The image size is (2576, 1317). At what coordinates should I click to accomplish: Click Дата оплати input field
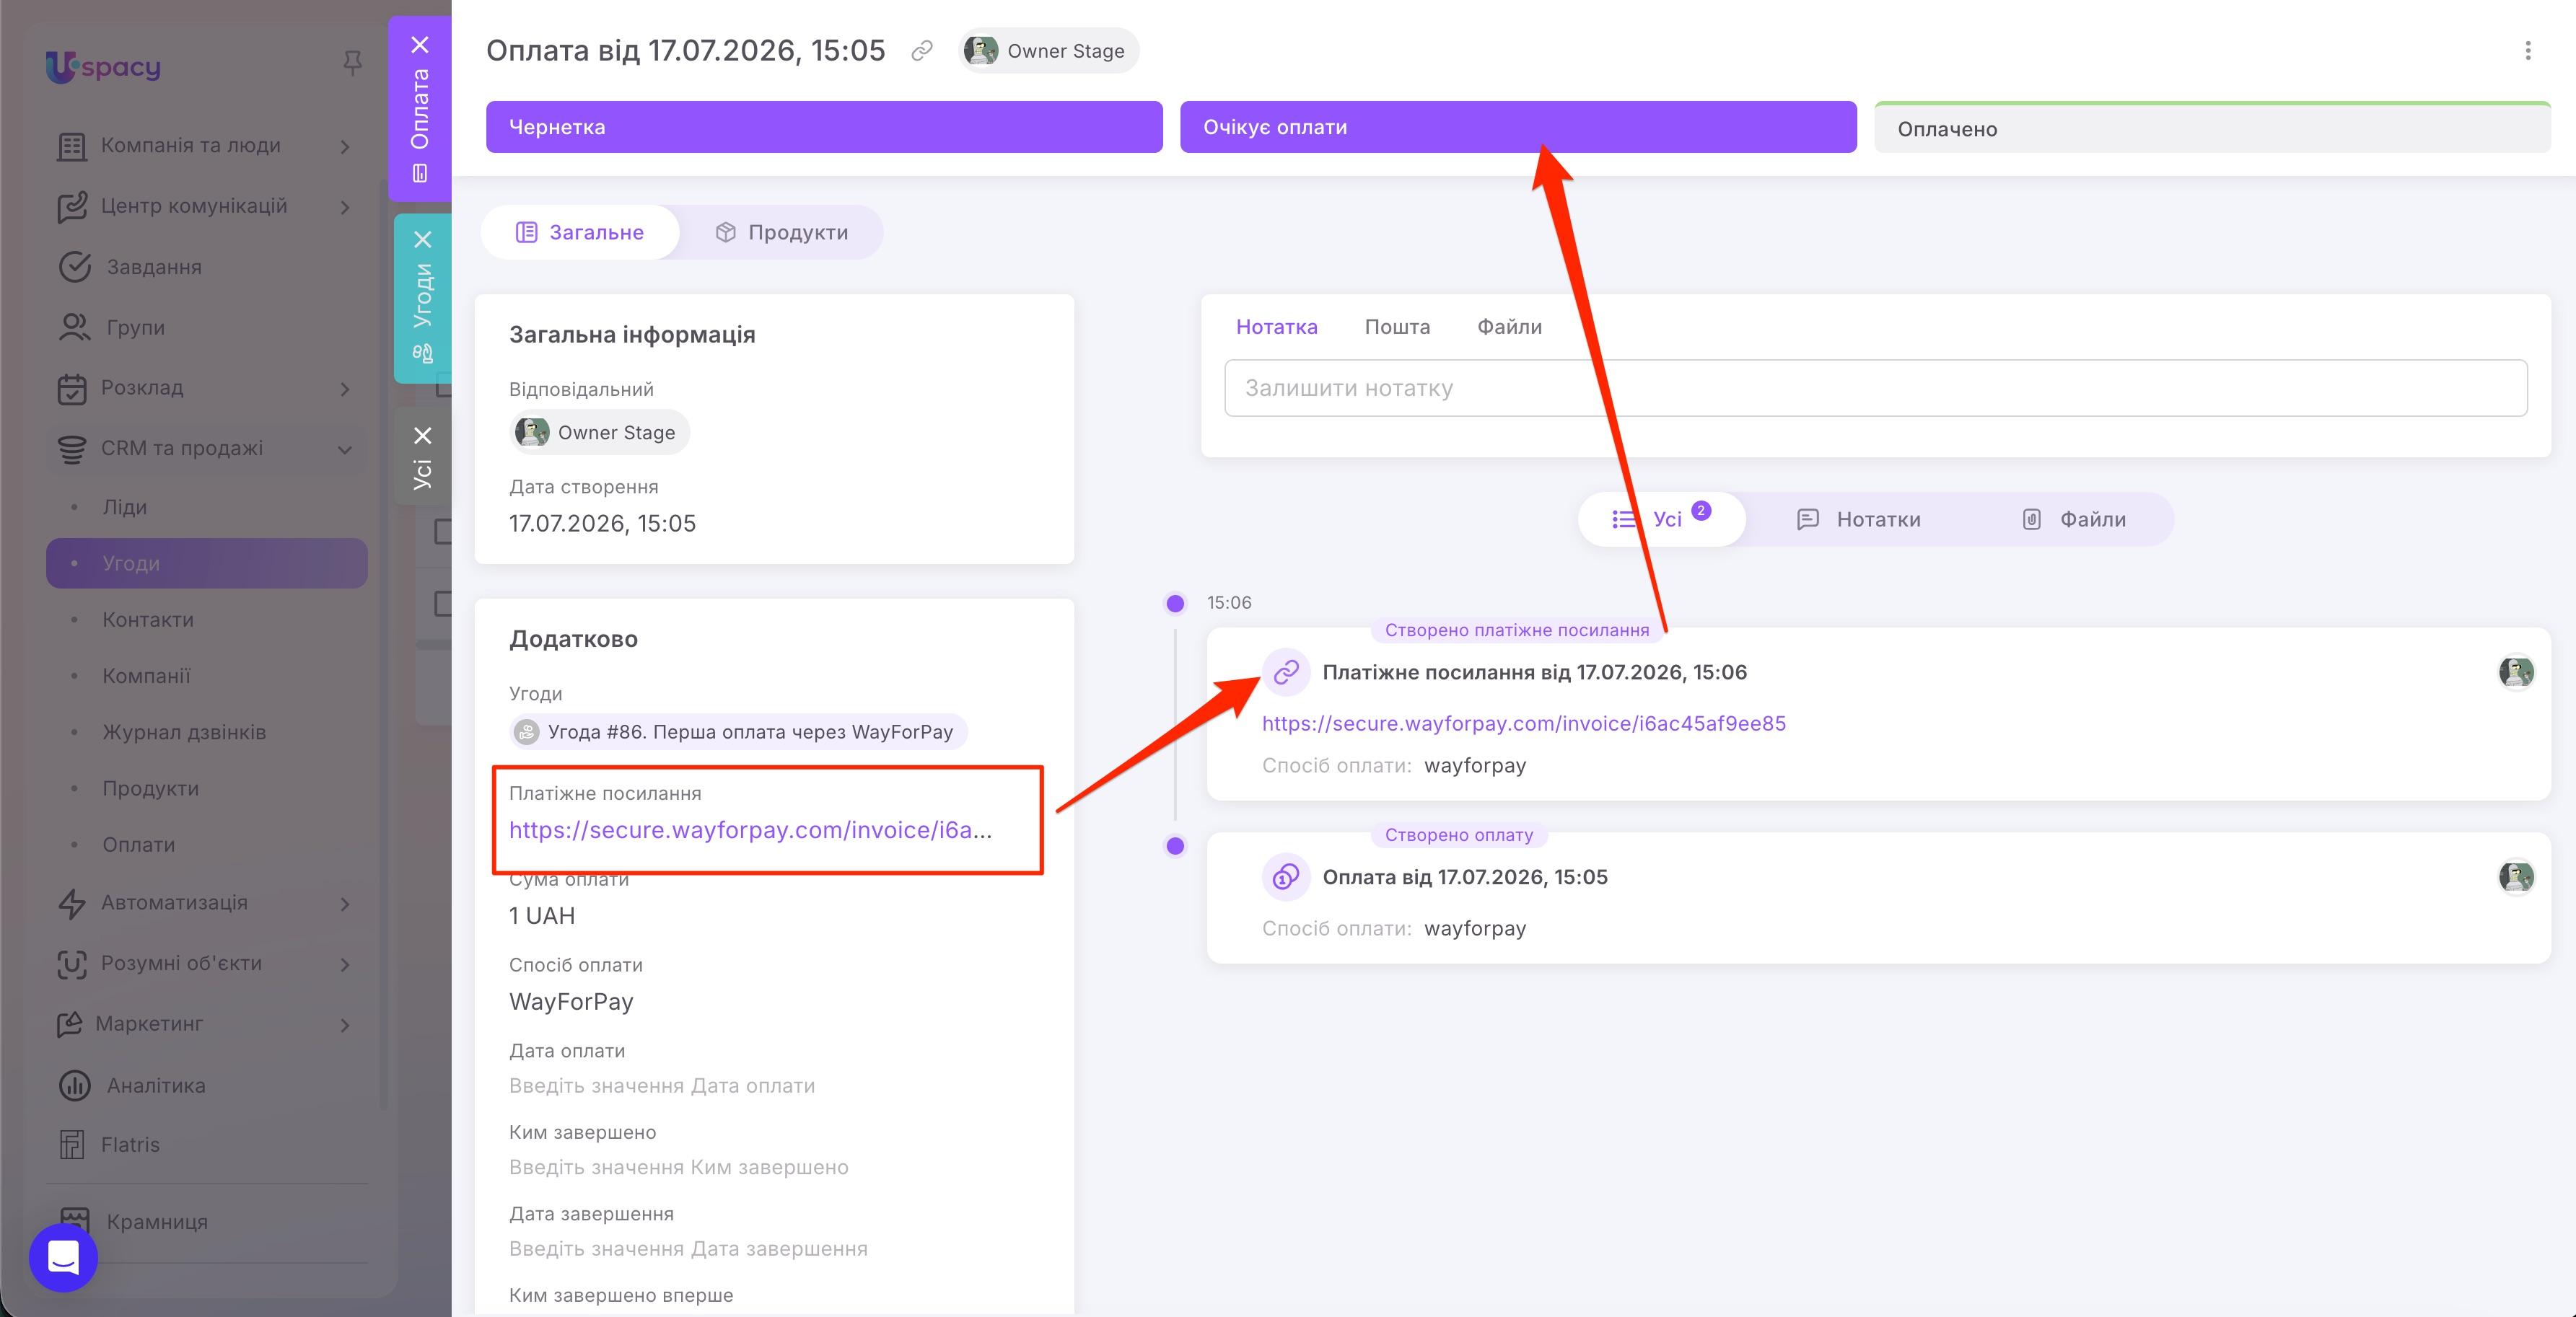(662, 1085)
